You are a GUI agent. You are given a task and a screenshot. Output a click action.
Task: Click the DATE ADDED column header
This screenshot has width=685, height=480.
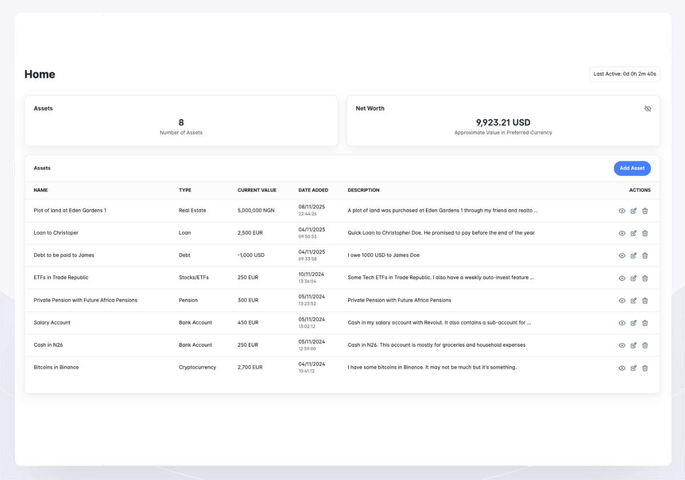click(313, 190)
